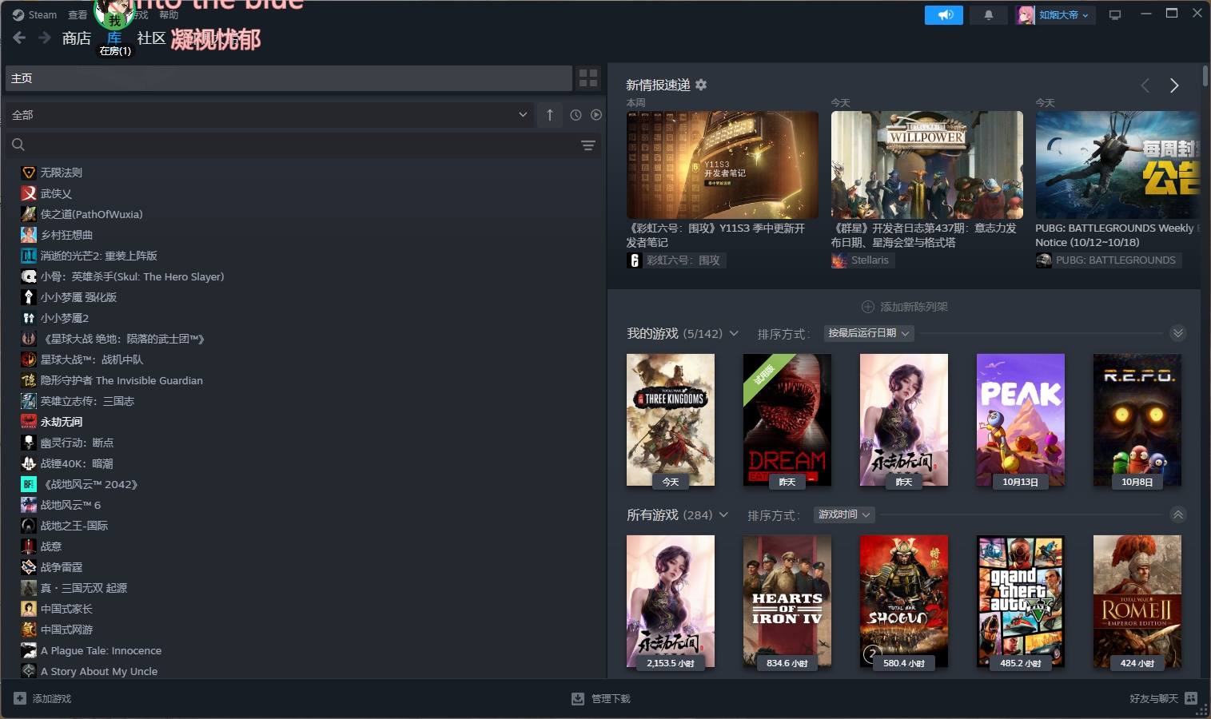
Task: Open the notifications bell
Action: [x=989, y=15]
